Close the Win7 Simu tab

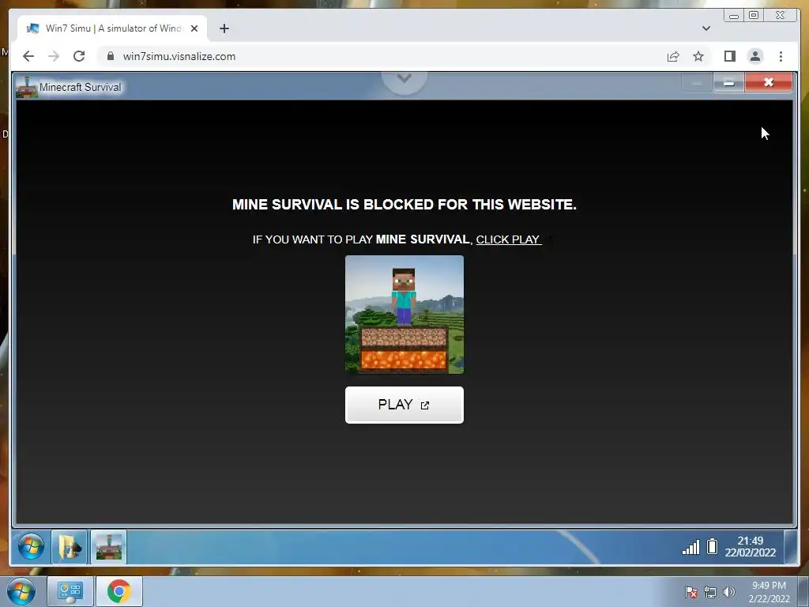coord(194,28)
